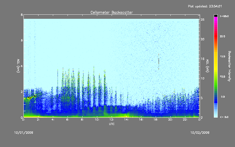
Task: Click the '15.0' colorbar scale label
Action: coord(222,56)
